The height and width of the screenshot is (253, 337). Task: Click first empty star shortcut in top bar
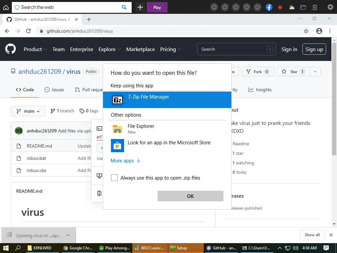[214, 7]
